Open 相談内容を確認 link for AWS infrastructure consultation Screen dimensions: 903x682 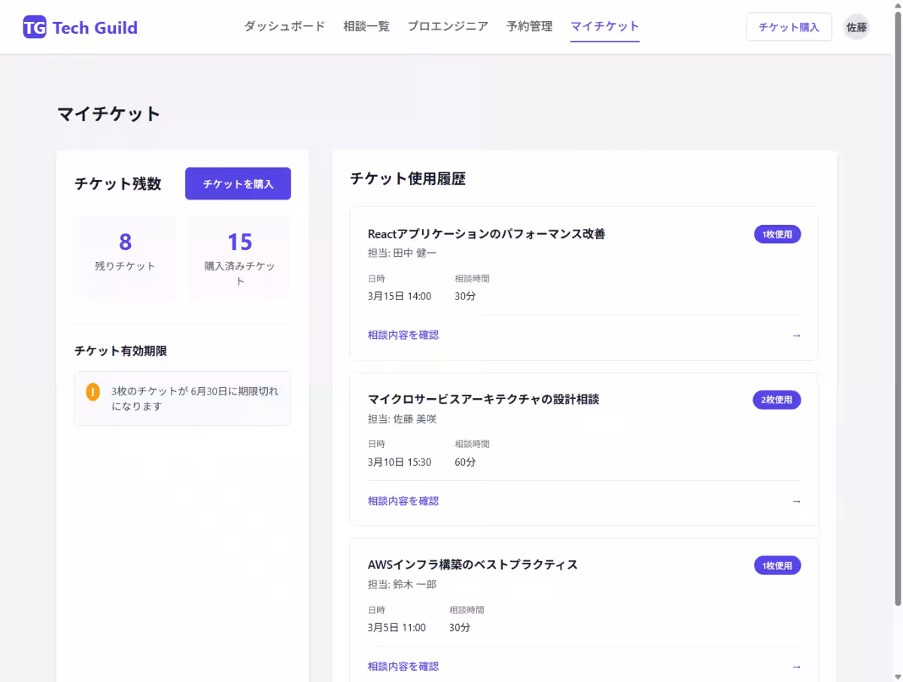[403, 665]
